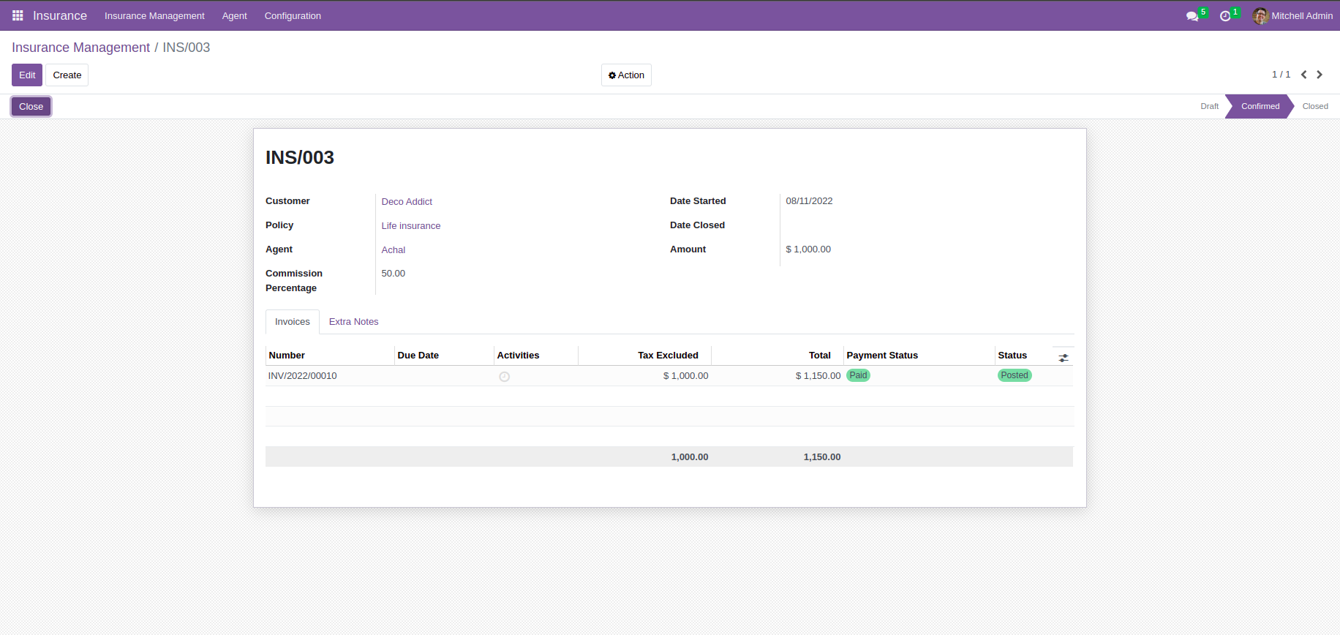
Task: Click the Create button
Action: pos(67,75)
